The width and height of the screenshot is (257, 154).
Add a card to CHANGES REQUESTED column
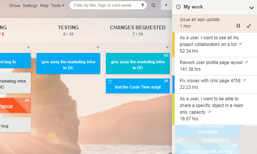(x=167, y=47)
